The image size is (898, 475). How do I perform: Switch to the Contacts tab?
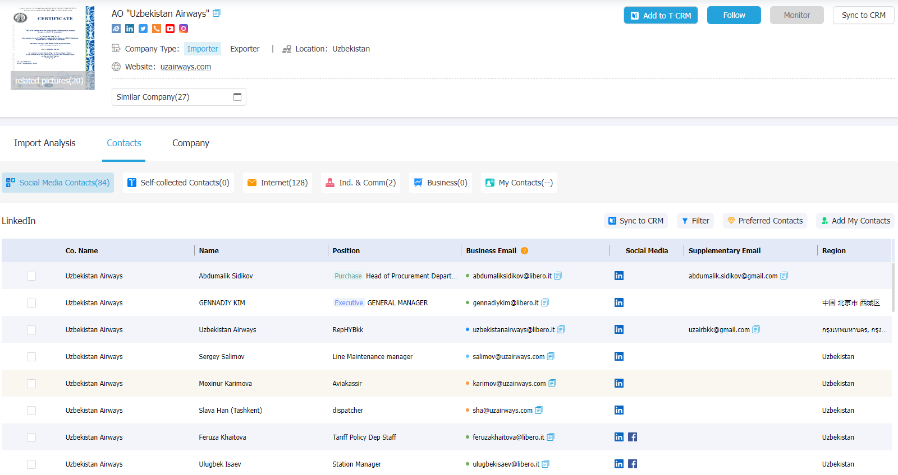pos(124,143)
